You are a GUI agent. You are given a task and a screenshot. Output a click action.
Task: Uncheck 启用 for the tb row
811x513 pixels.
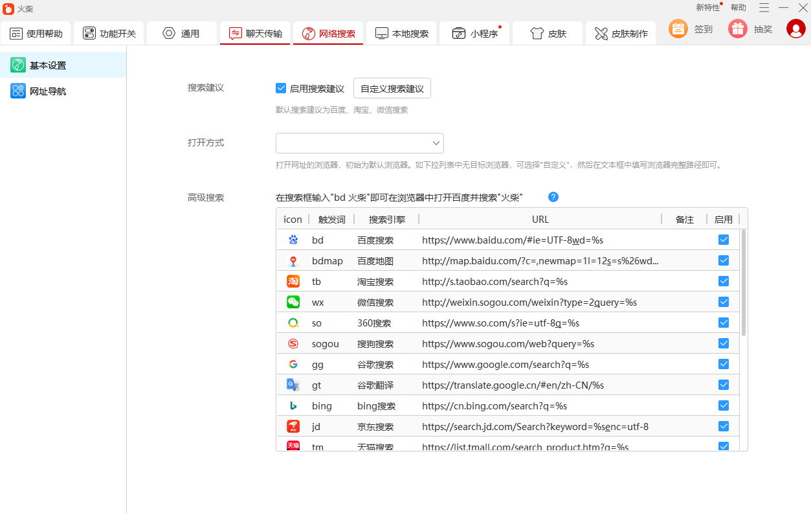pos(724,281)
